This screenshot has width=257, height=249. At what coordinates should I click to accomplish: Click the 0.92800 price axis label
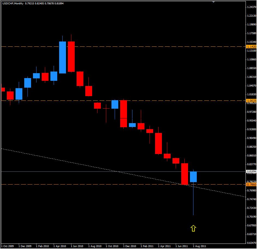[x=250, y=129]
